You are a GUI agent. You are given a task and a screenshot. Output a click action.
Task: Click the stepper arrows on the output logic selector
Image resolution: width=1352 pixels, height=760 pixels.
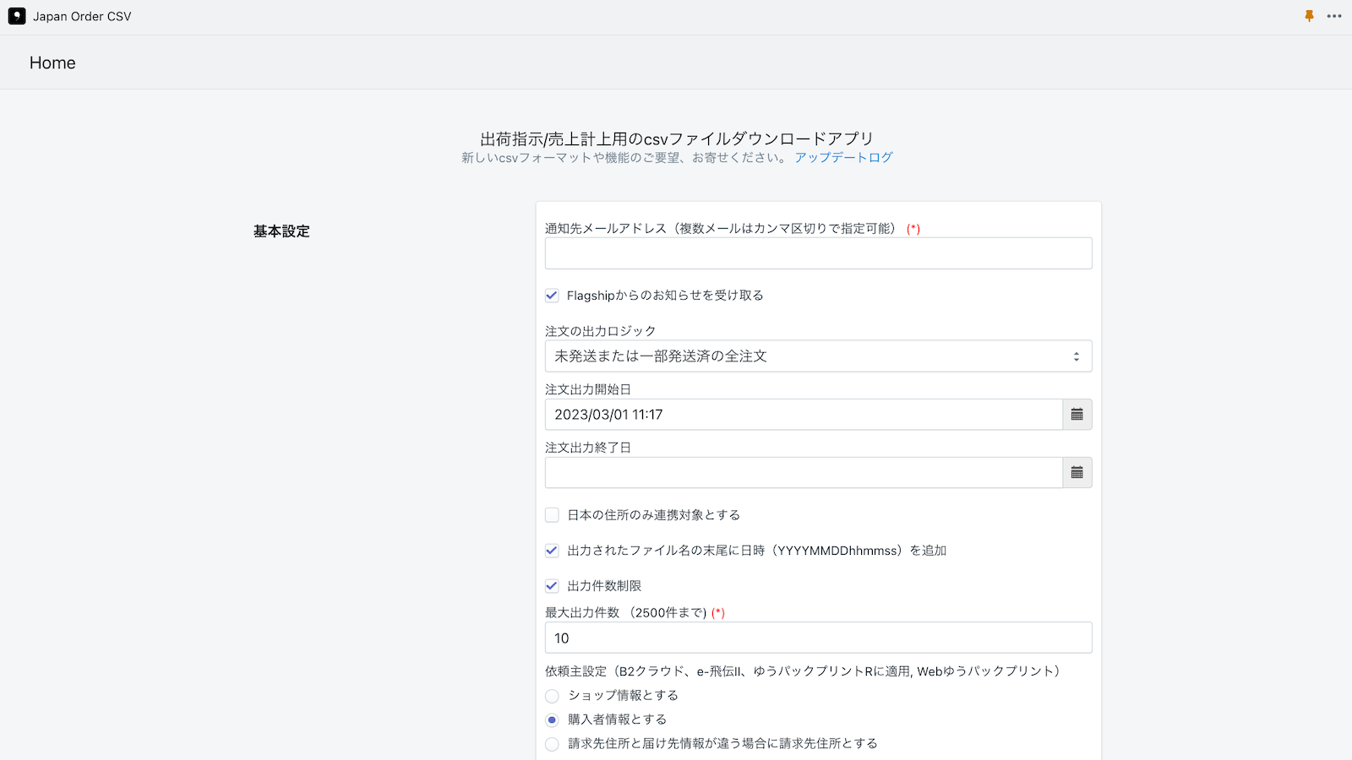(x=1077, y=356)
